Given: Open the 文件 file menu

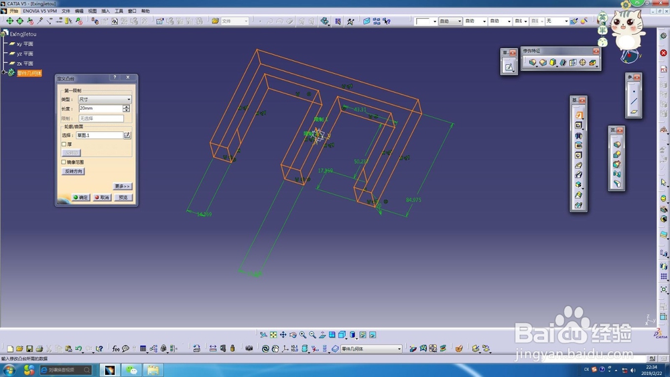Looking at the screenshot, I should click(66, 11).
